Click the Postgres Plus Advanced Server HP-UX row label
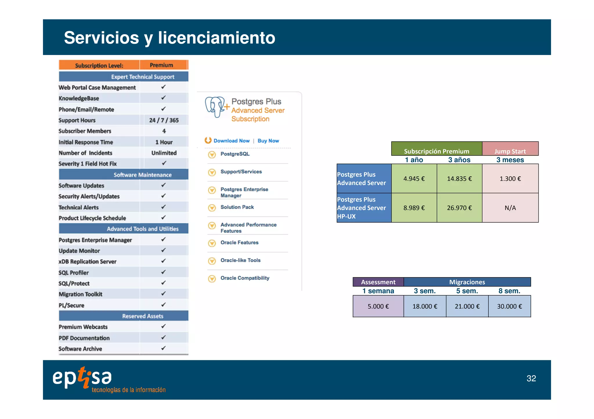594x419 pixels. tap(364, 208)
